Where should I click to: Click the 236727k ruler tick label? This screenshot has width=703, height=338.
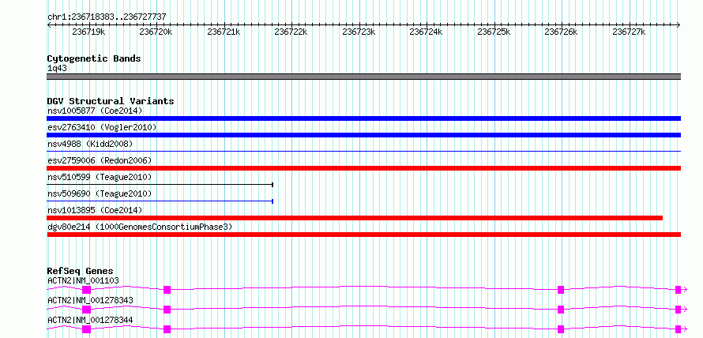[x=629, y=32]
